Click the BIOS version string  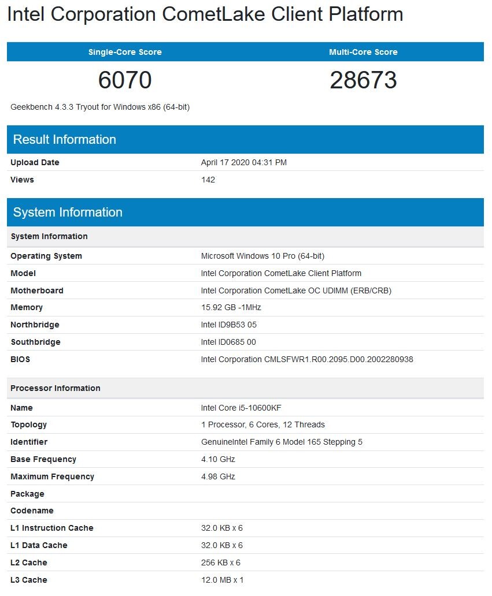[x=306, y=359]
